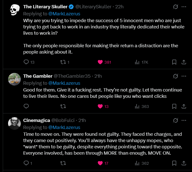The width and height of the screenshot is (192, 172).
Task: Reply to The Gambler's tweet
Action: pos(26,106)
